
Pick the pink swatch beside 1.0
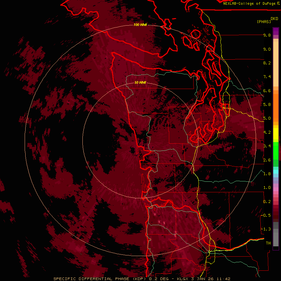[276, 189]
